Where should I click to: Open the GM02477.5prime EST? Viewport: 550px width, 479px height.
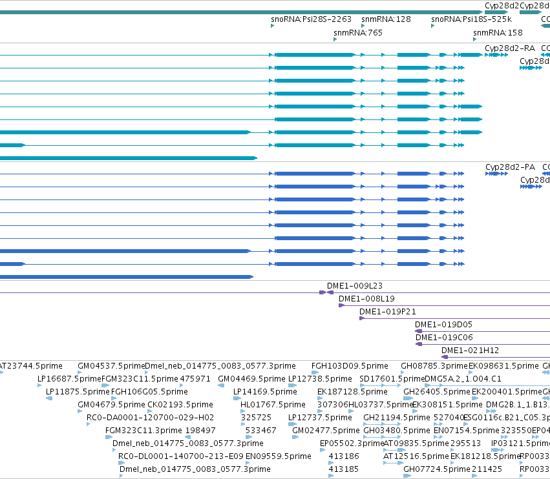(326, 431)
